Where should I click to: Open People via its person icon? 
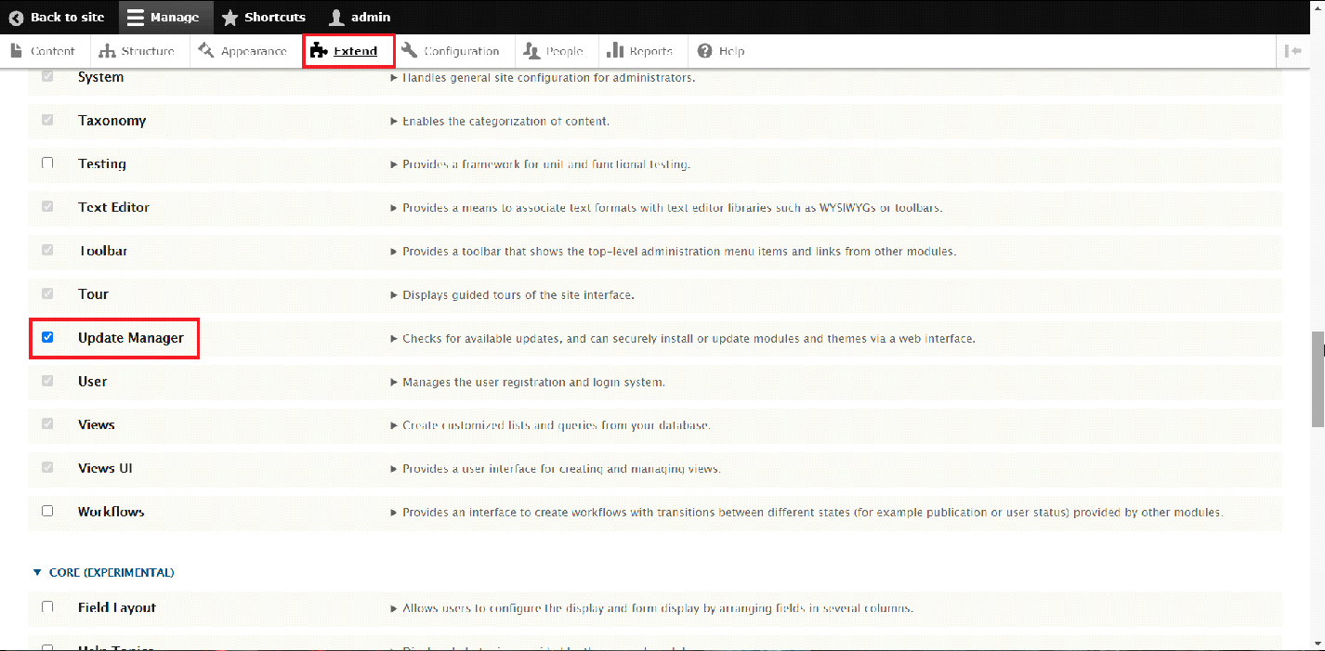531,51
